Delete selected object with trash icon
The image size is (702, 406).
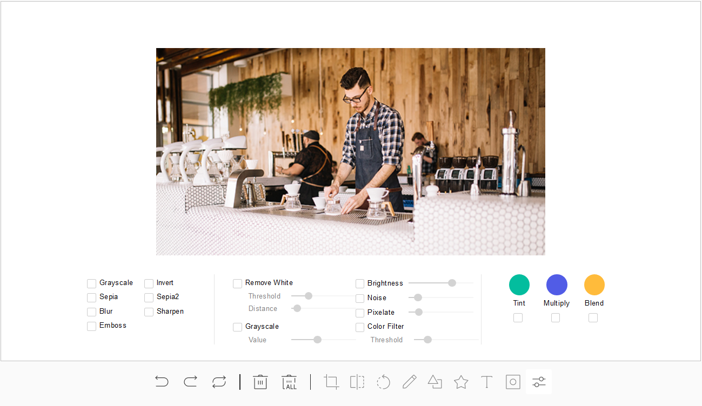[x=260, y=382]
